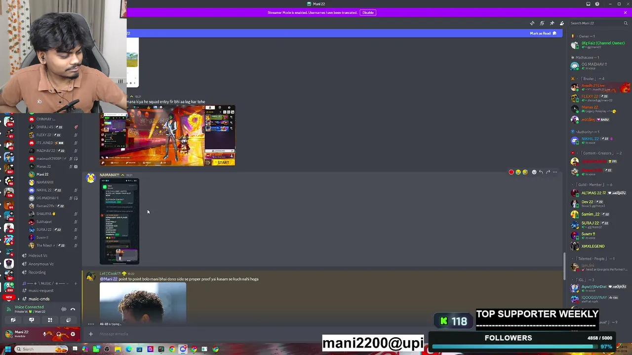Start an activity from the voice panel
Viewport: 632px width, 355px height.
point(50,320)
